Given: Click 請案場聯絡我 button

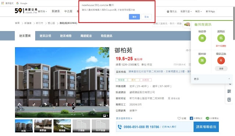Looking at the screenshot, I should [x=206, y=127].
